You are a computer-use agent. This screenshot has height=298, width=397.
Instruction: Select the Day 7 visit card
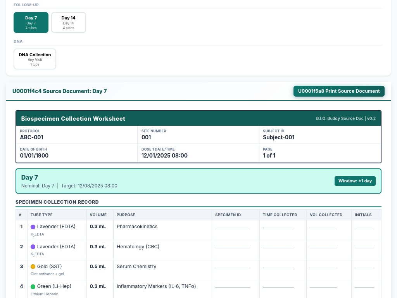click(x=31, y=23)
